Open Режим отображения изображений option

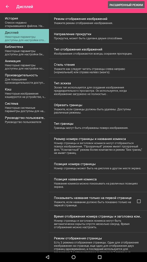tap(98, 21)
